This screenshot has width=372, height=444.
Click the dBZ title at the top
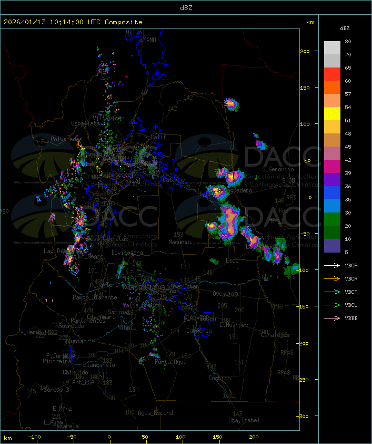click(186, 7)
